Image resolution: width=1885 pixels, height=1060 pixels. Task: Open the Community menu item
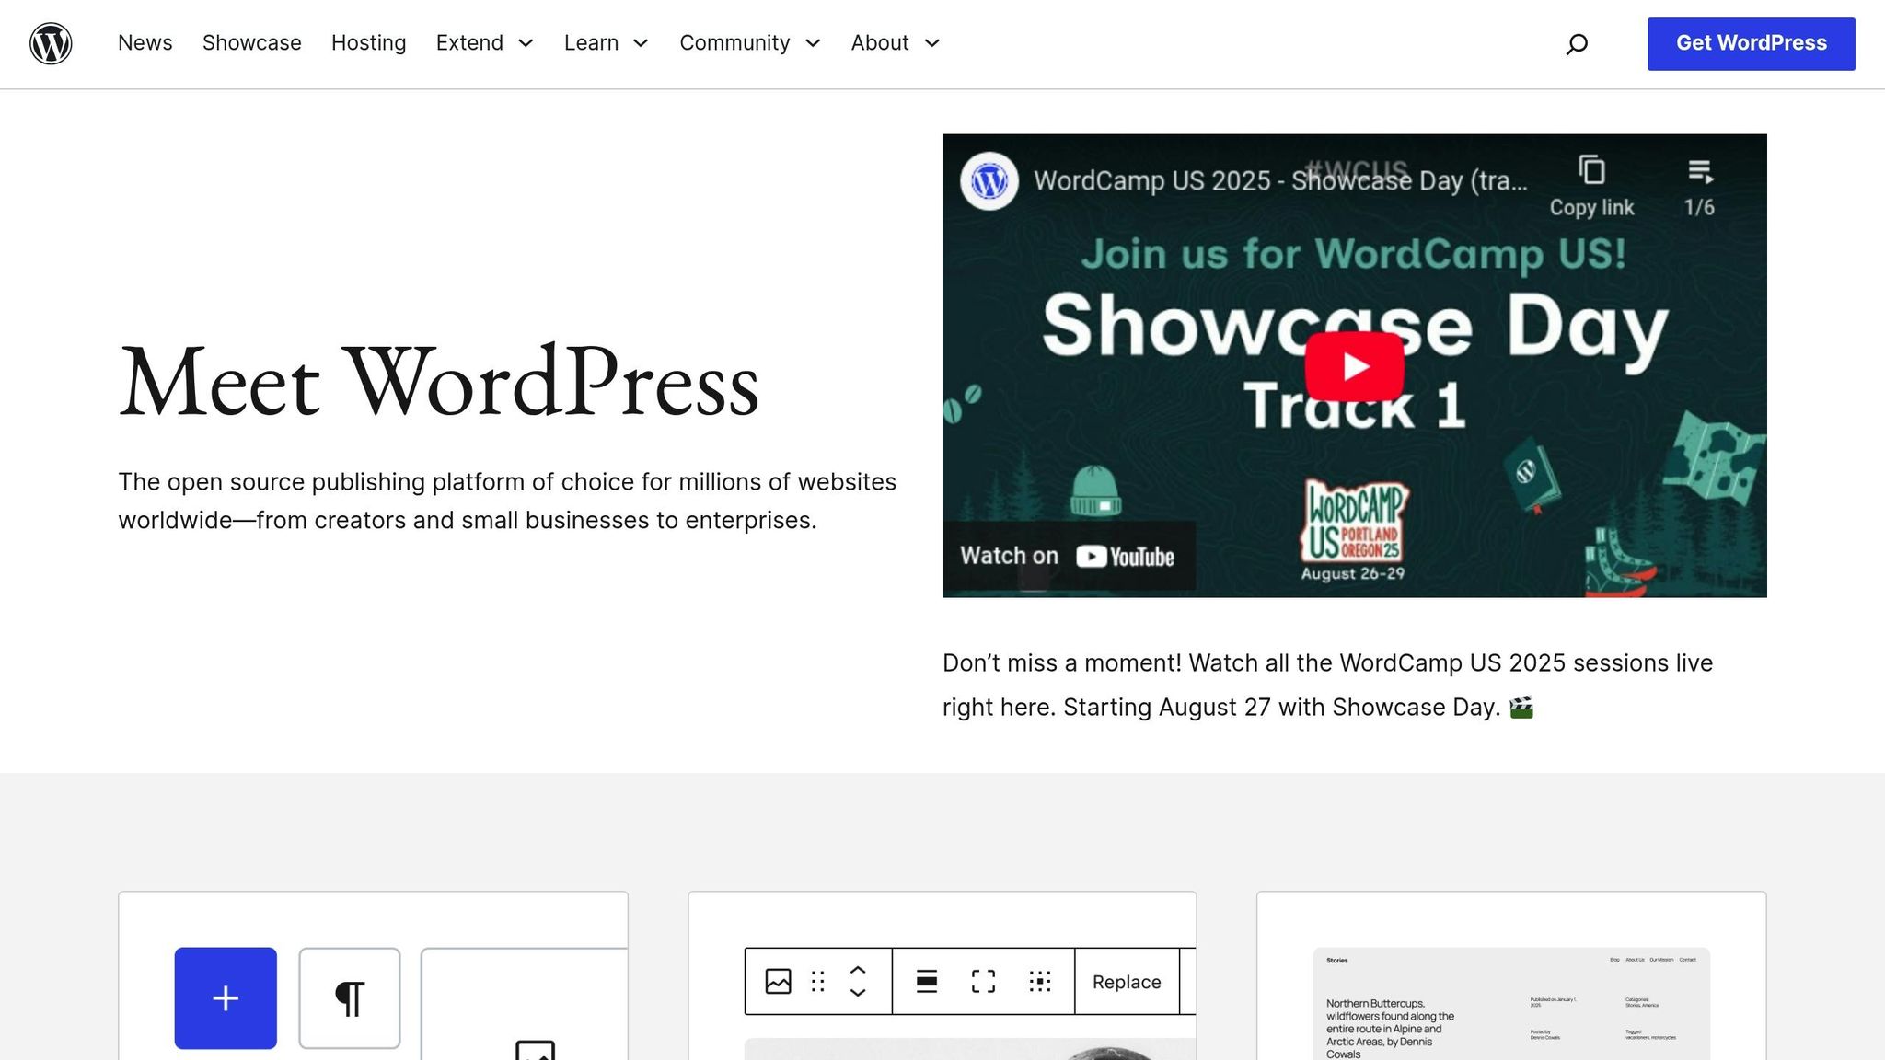(x=734, y=43)
